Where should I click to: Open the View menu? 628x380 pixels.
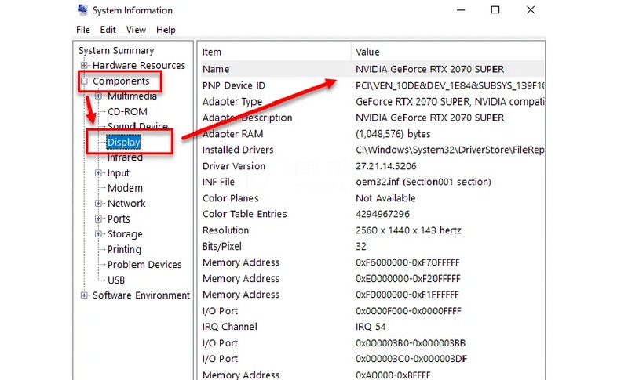click(x=136, y=30)
